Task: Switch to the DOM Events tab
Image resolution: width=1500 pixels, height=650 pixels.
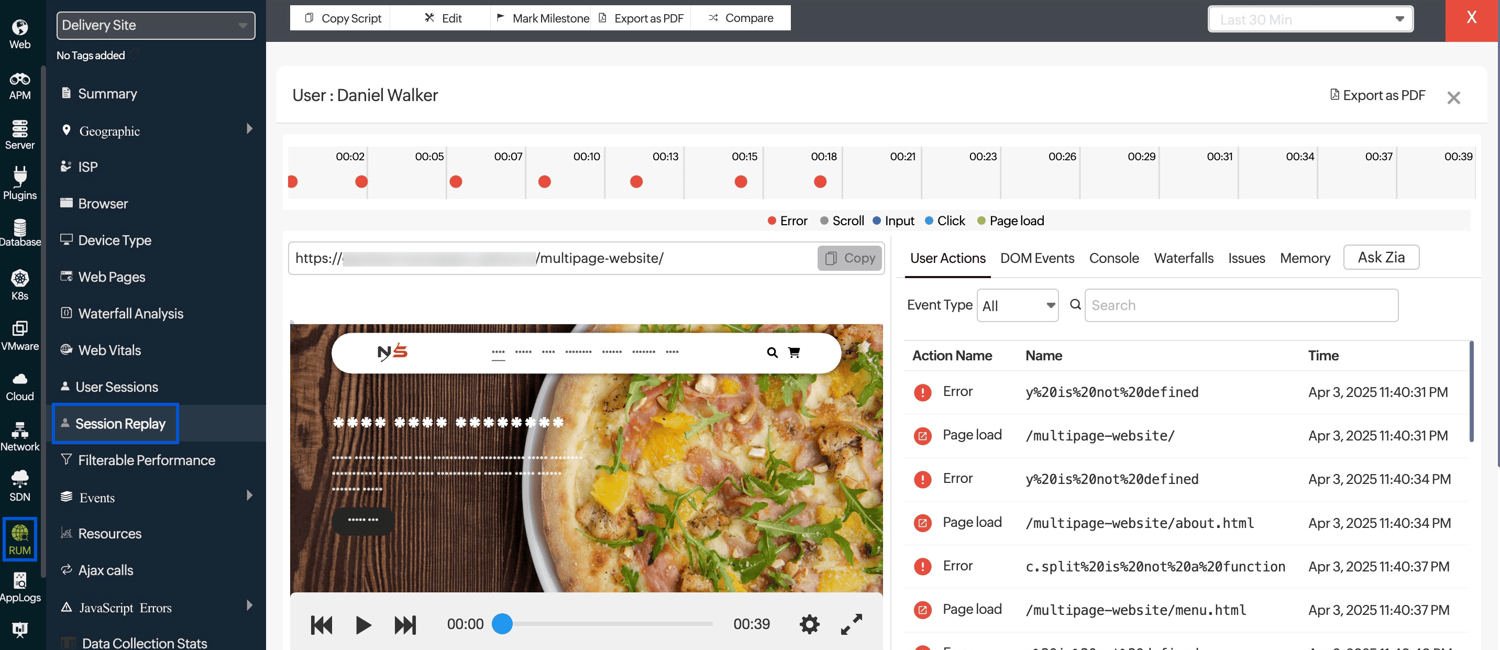Action: [x=1037, y=258]
